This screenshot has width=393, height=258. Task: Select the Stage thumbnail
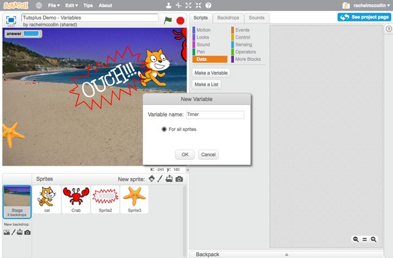point(17,202)
